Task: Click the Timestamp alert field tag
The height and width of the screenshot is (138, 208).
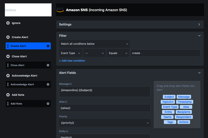Action: 185,102
